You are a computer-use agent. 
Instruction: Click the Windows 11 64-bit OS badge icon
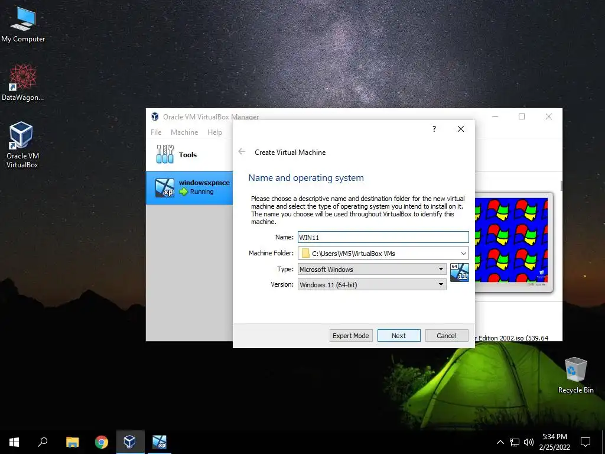460,273
